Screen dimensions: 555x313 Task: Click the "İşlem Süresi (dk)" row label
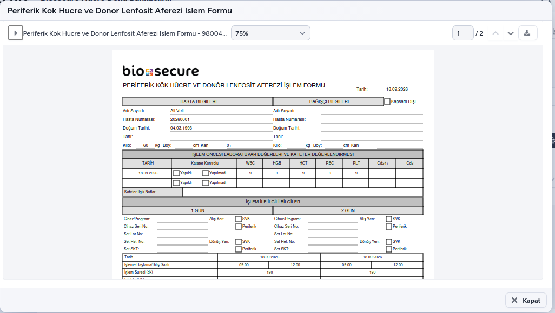click(x=138, y=273)
